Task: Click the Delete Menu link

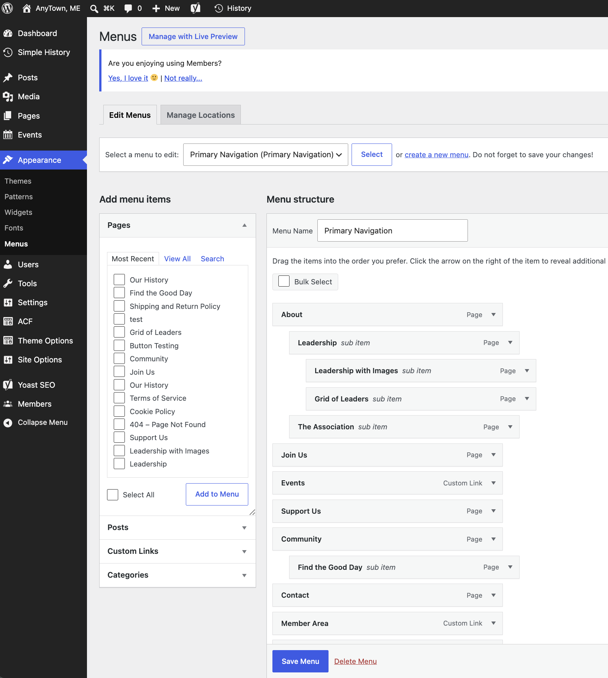Action: (x=355, y=661)
